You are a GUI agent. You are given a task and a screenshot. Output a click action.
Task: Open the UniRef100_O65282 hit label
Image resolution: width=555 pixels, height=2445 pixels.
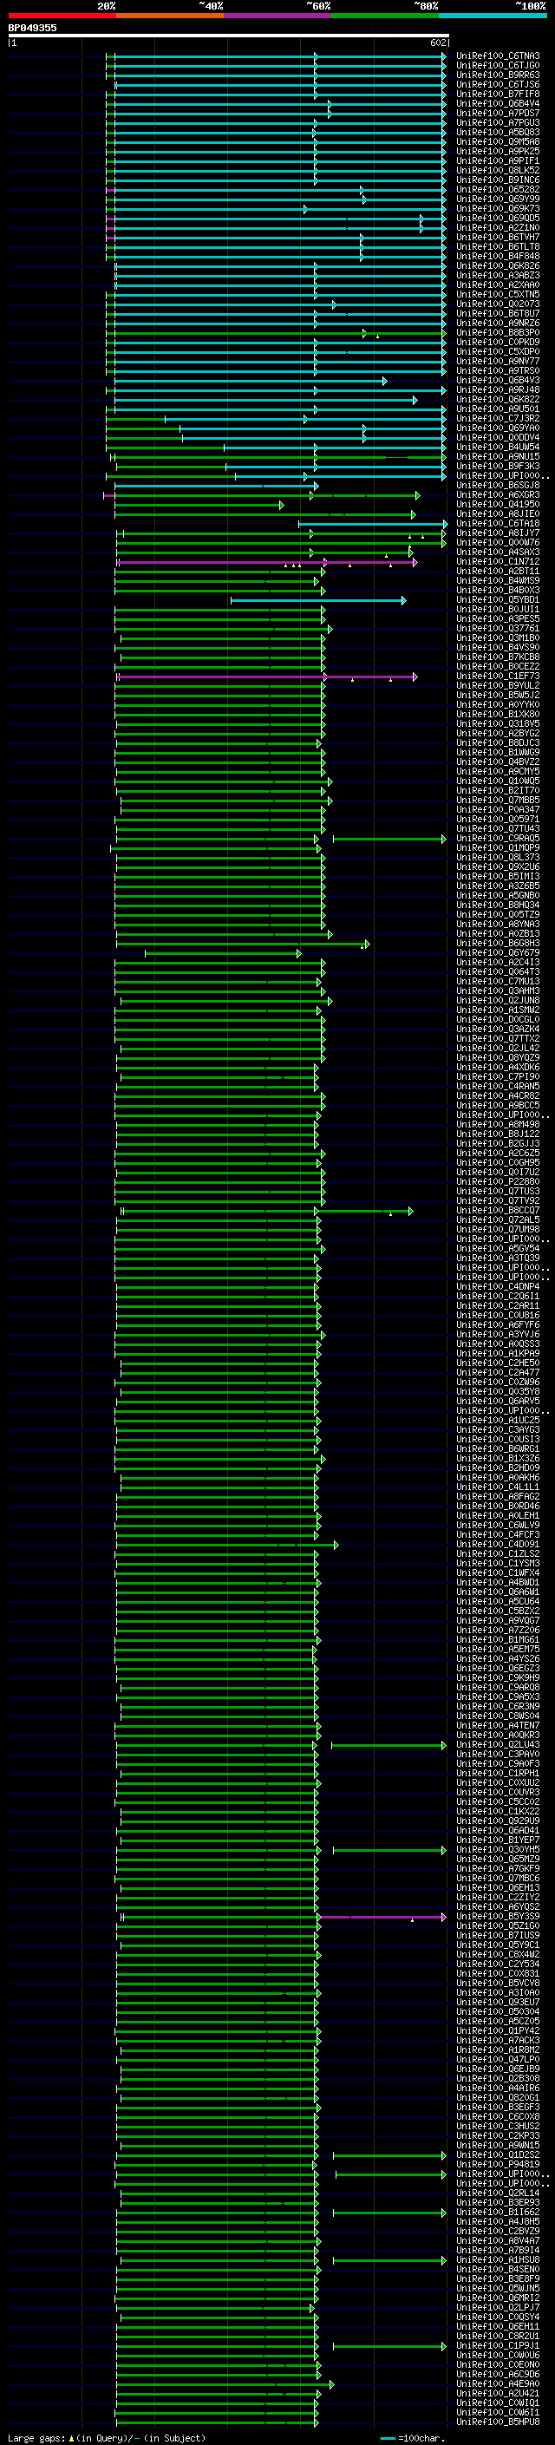498,190
